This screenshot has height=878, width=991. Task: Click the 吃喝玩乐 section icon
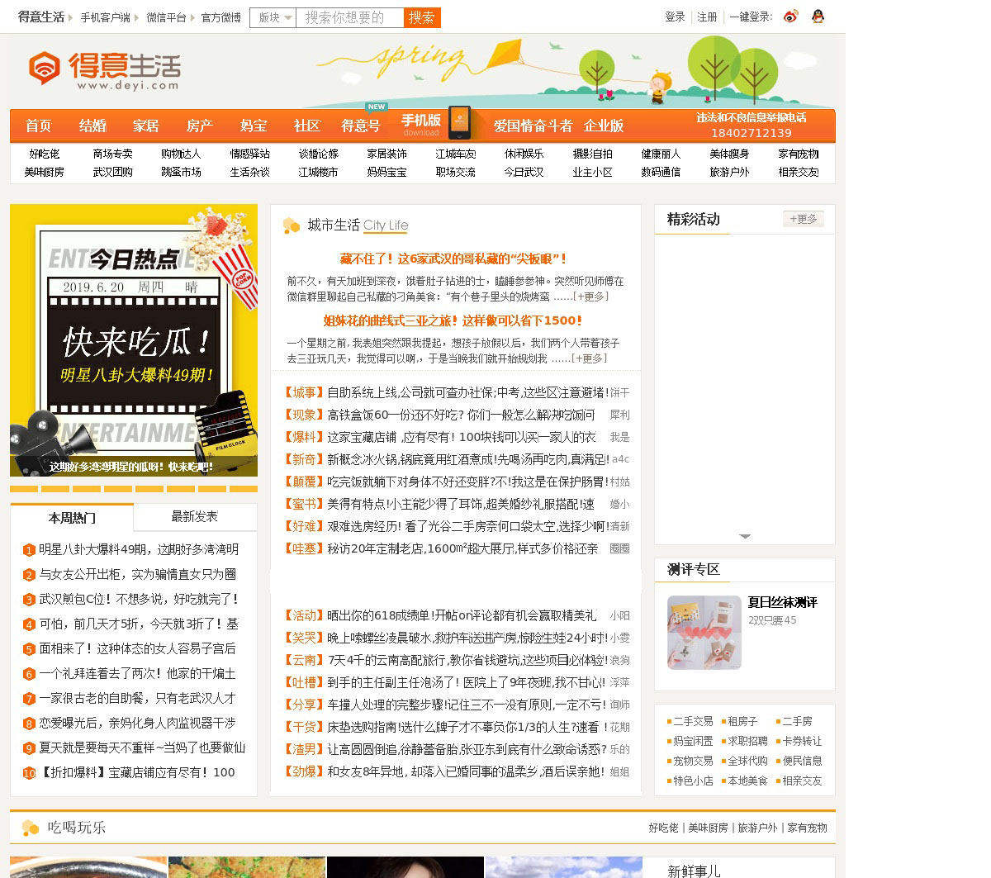[30, 828]
